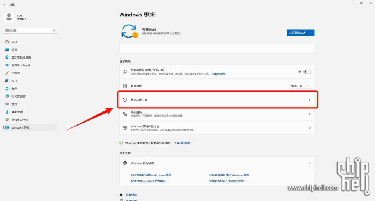Open 更新历史记录 via its chevron

pyautogui.click(x=310, y=100)
